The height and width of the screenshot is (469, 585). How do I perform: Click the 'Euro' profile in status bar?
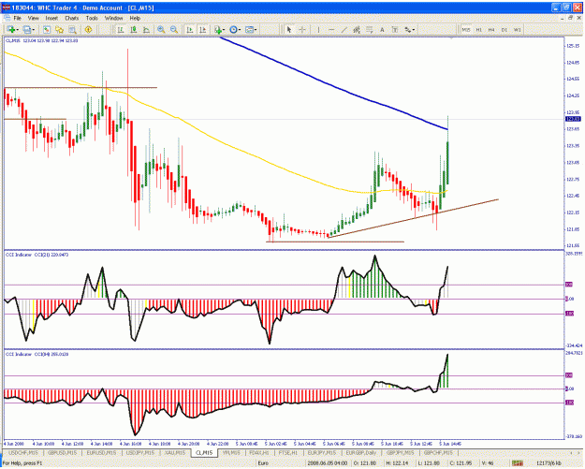[x=263, y=463]
